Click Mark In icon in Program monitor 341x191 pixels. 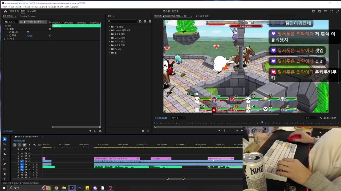[225, 131]
